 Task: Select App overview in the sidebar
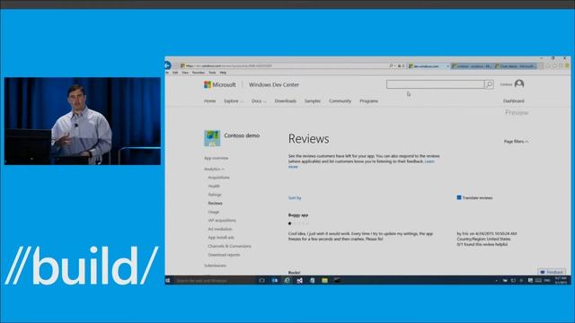pos(216,158)
